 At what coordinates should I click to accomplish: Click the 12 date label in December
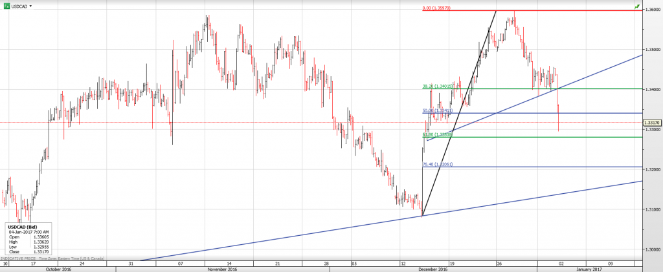point(403,264)
